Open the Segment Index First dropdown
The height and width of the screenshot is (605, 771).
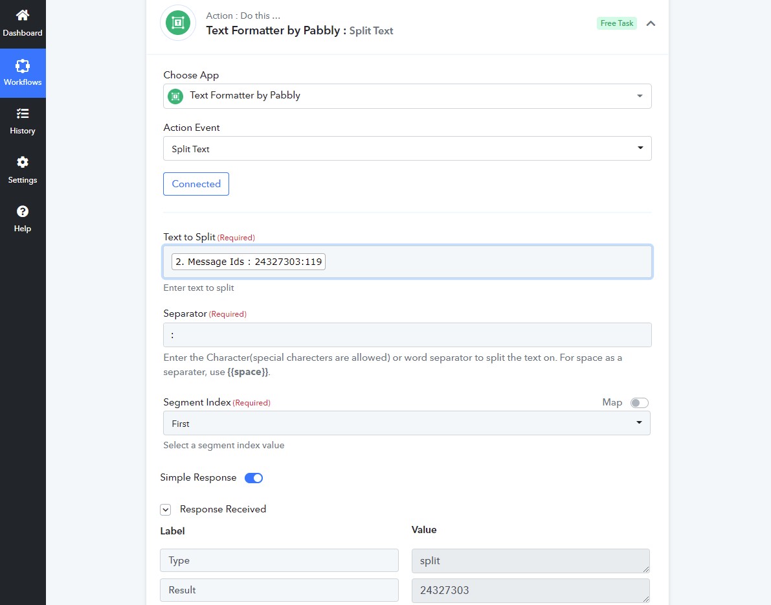[407, 423]
